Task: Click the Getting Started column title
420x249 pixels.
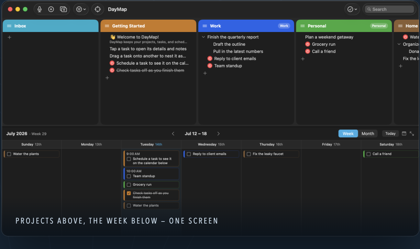Action: point(129,26)
